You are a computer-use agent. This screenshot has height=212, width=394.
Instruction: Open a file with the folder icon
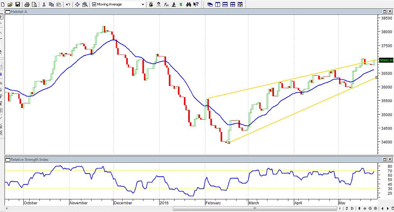coord(10,5)
